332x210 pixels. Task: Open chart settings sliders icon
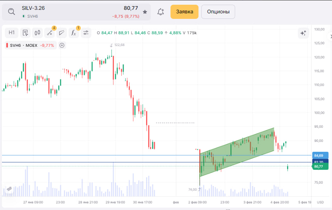tap(86, 33)
